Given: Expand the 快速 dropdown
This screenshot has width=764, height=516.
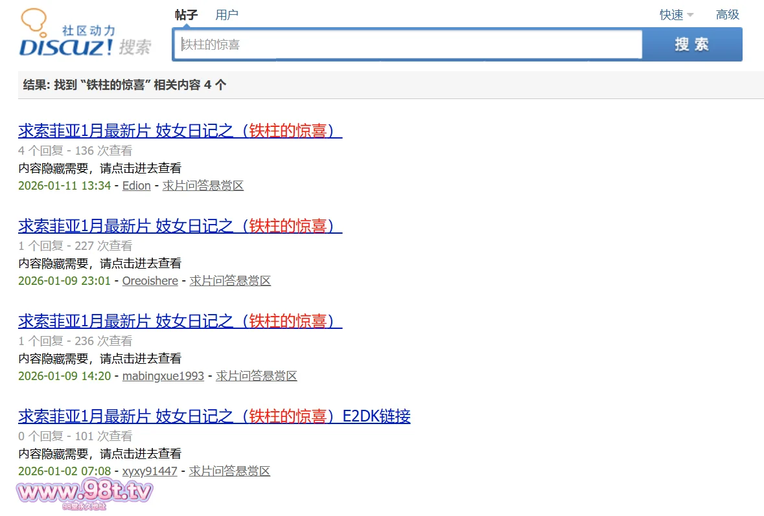Looking at the screenshot, I should (x=677, y=15).
